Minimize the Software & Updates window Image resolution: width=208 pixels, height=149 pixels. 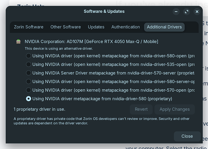click(176, 12)
